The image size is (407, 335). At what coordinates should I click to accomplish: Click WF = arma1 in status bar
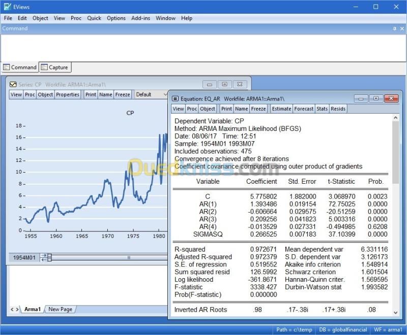[x=388, y=329]
